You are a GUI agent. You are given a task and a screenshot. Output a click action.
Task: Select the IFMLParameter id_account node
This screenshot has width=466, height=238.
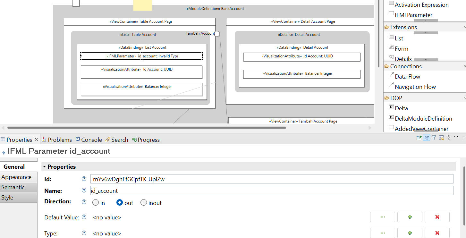(141, 56)
